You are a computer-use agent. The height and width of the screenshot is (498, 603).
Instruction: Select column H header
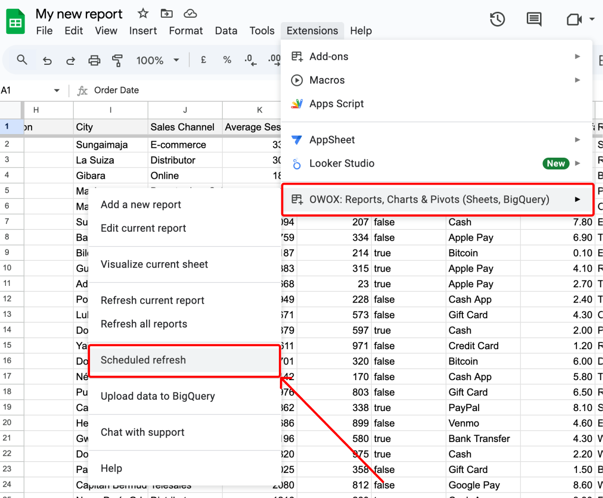coord(48,110)
